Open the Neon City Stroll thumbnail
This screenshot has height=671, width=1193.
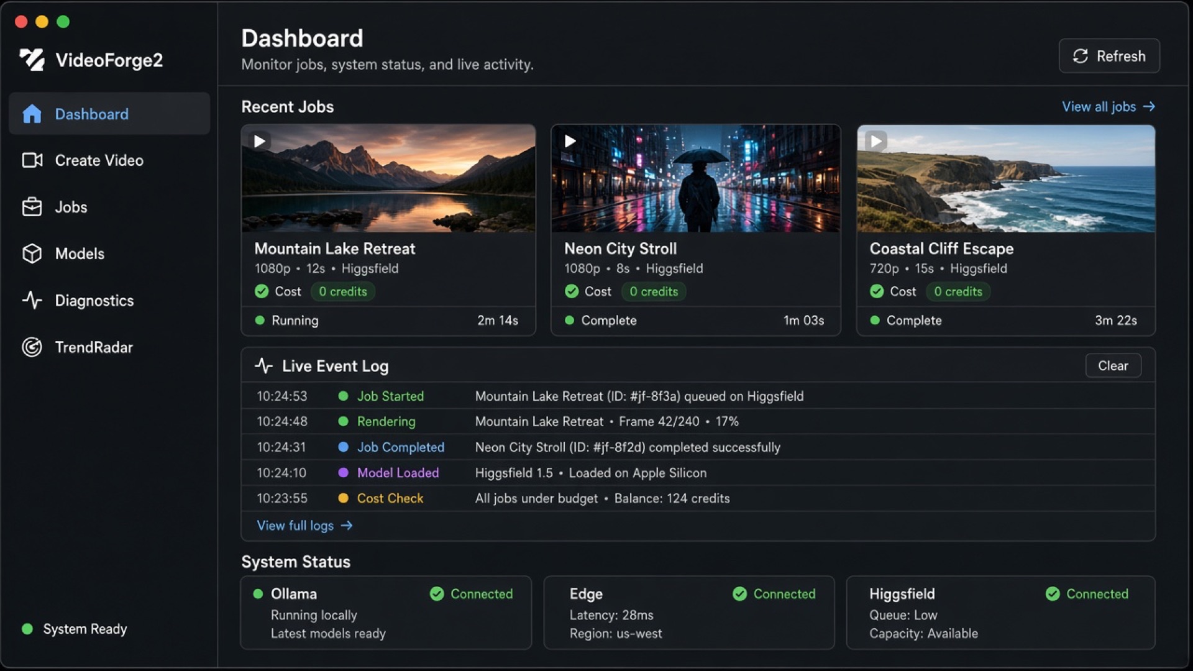click(x=696, y=178)
